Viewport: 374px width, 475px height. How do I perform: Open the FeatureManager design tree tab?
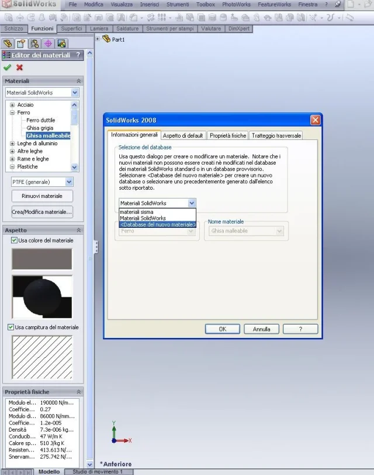[x=8, y=43]
